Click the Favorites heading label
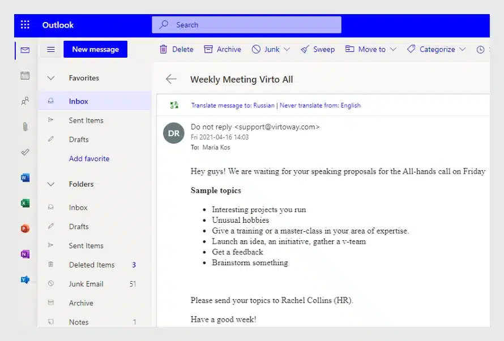Viewport: 504px width, 341px height. pyautogui.click(x=84, y=78)
